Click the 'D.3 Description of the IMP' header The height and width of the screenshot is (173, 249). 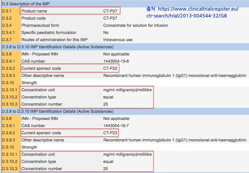25,4
